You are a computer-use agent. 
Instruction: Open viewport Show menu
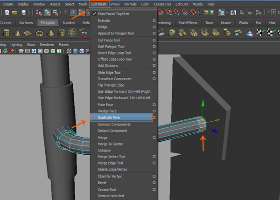(x=31, y=45)
